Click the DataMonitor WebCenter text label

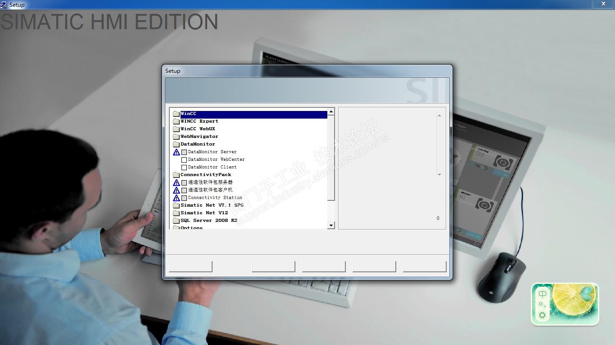coord(217,159)
